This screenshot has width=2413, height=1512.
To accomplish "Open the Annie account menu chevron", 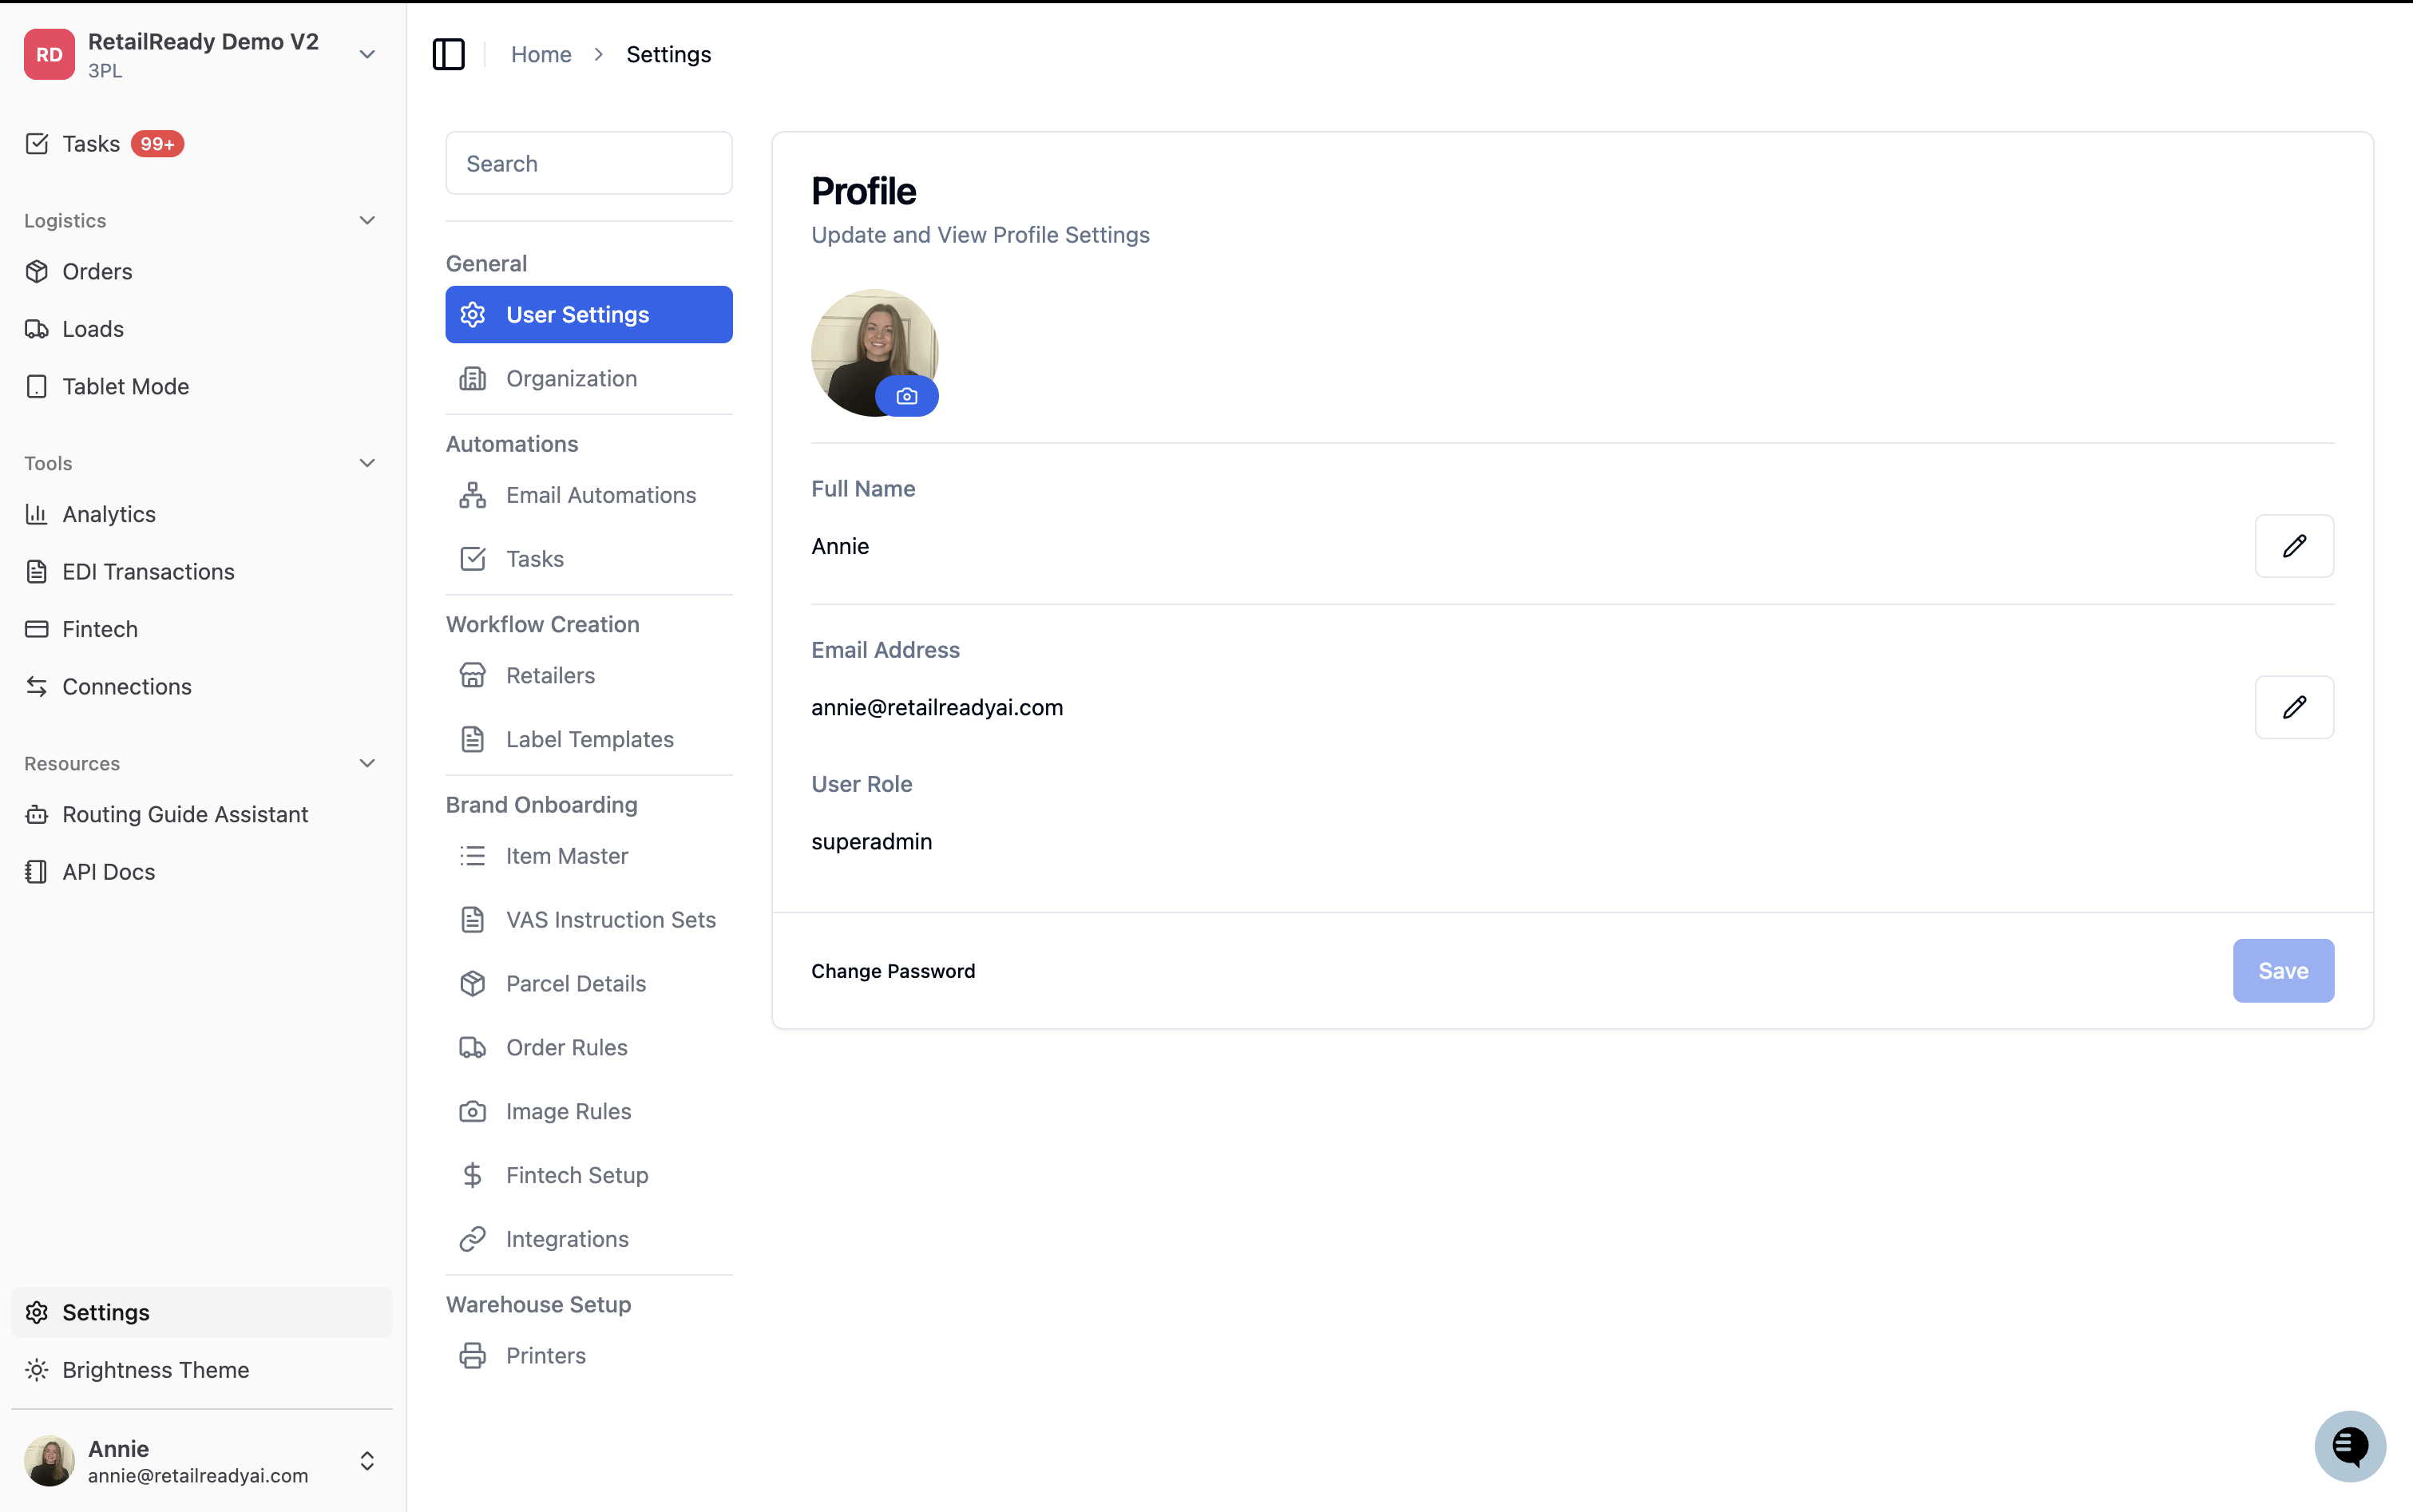I will 367,1461.
